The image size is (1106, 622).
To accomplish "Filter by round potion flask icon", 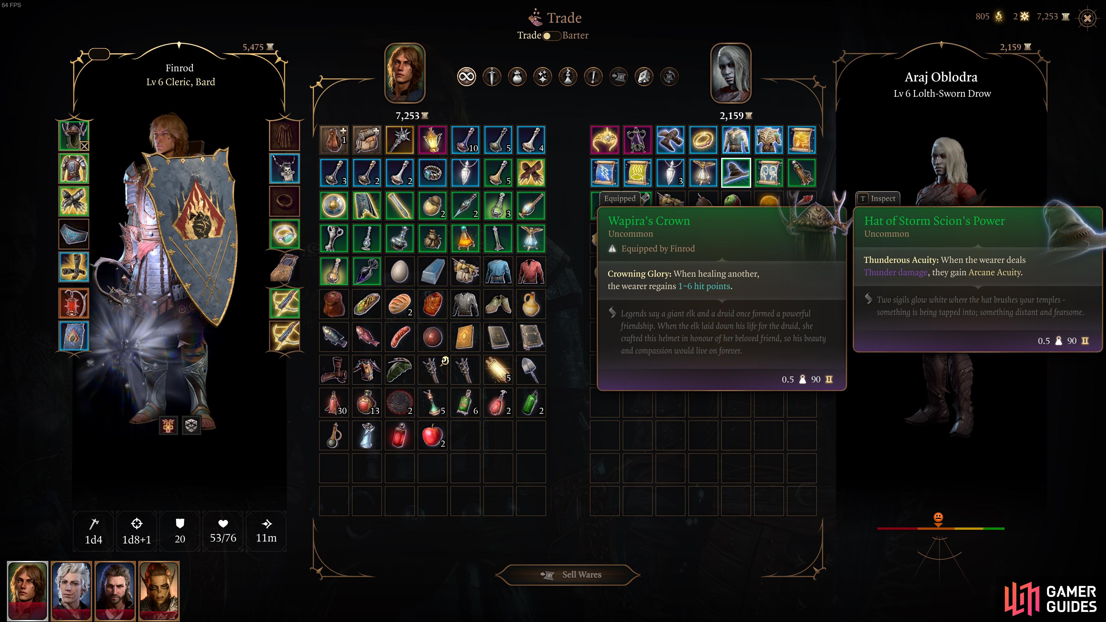I will click(517, 77).
